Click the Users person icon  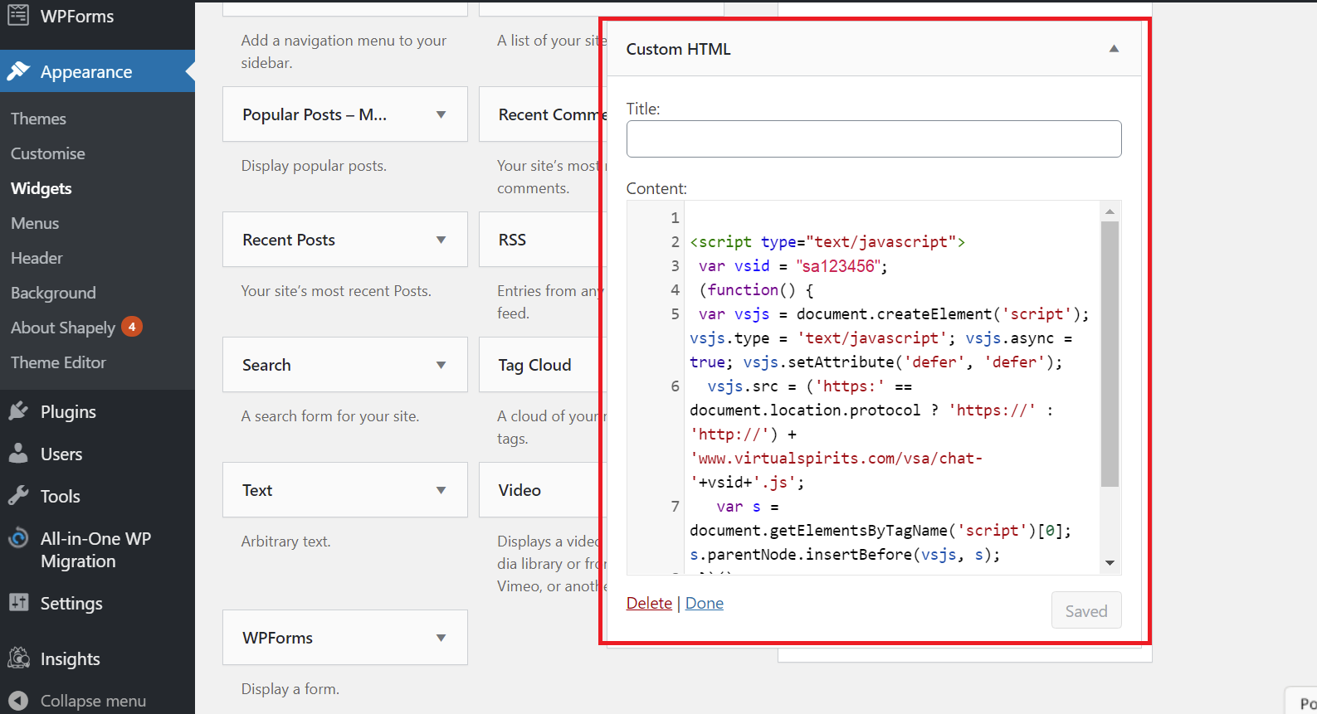(x=18, y=453)
